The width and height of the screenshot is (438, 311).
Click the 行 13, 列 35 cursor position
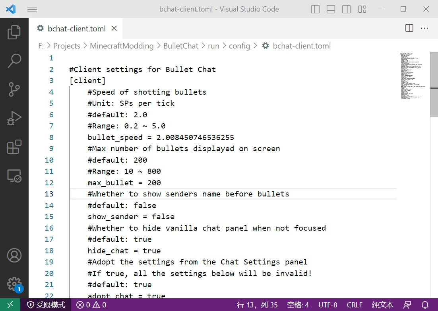click(x=257, y=305)
